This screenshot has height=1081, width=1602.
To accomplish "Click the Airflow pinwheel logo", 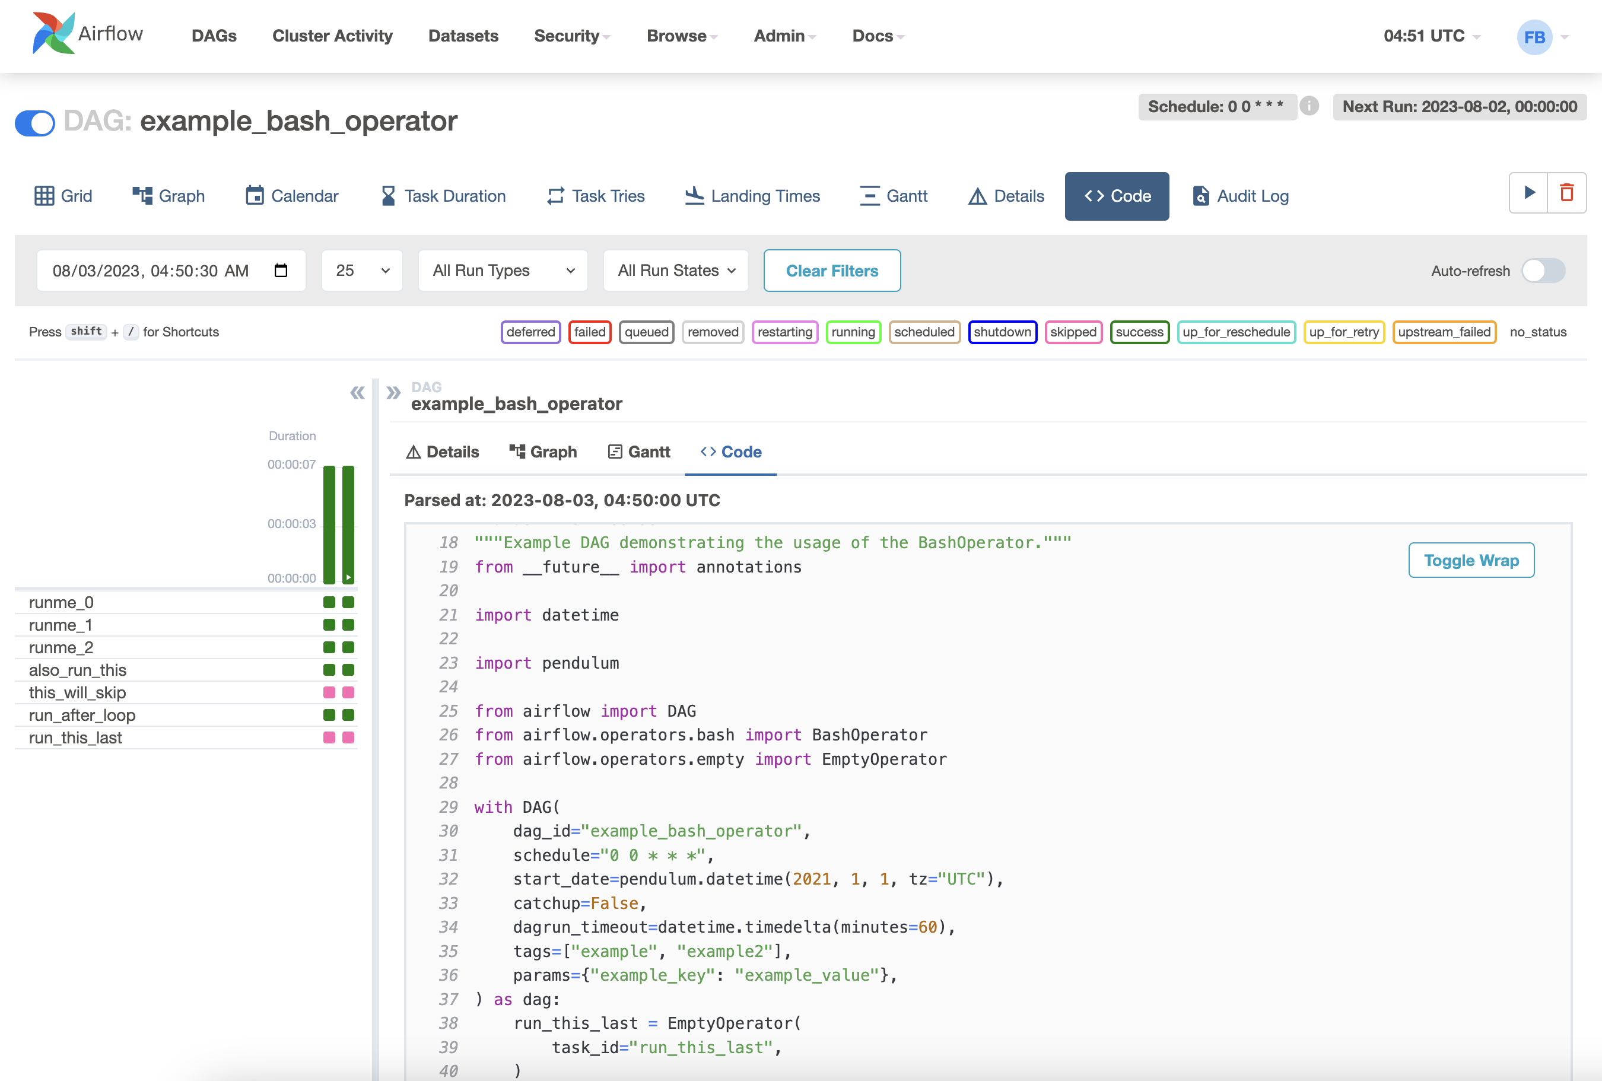I will click(x=53, y=33).
